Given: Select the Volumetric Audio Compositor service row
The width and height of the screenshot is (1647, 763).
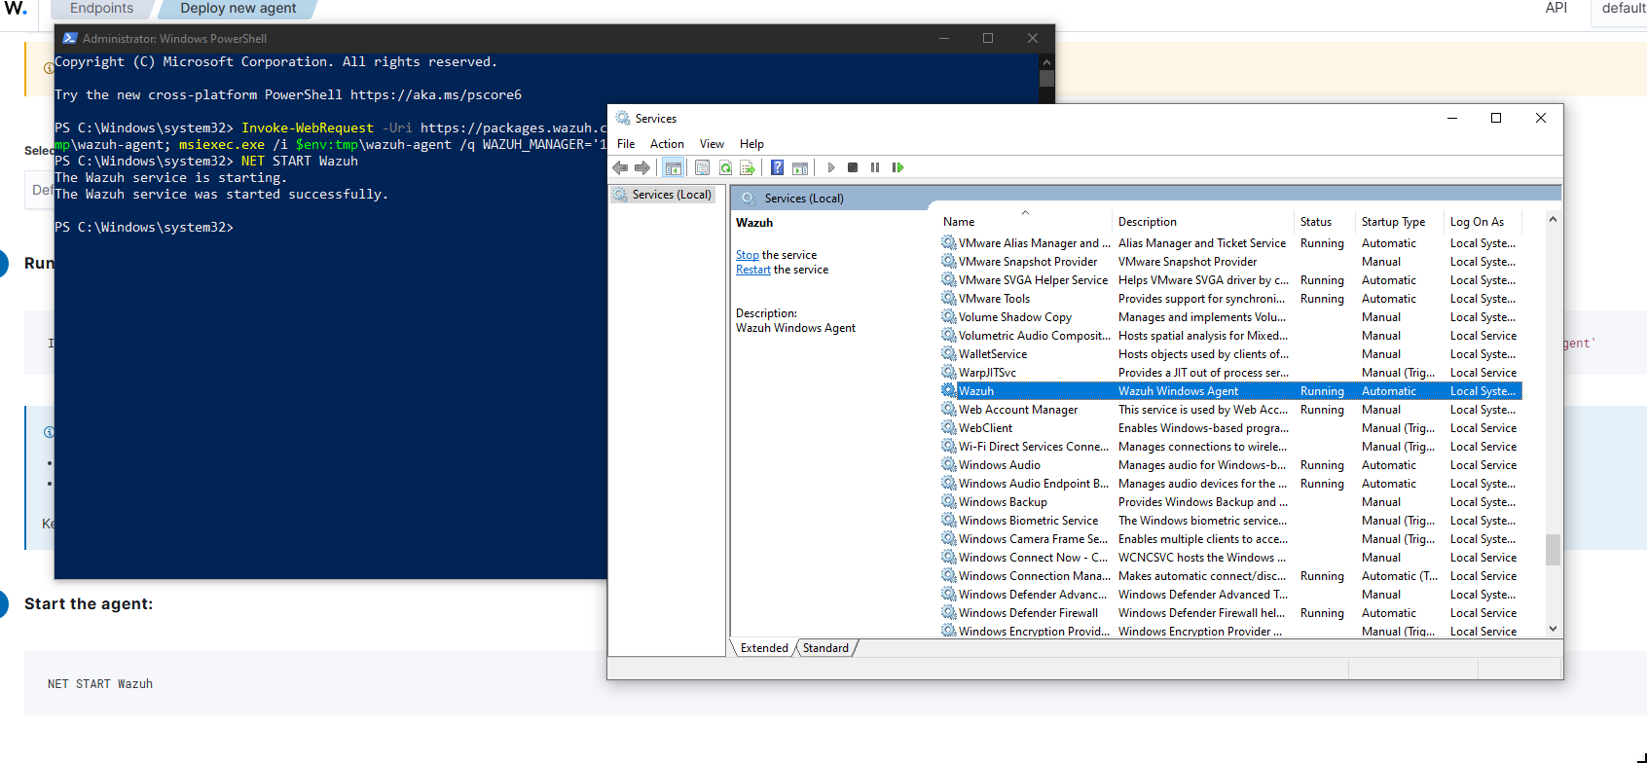Looking at the screenshot, I should coord(1230,335).
